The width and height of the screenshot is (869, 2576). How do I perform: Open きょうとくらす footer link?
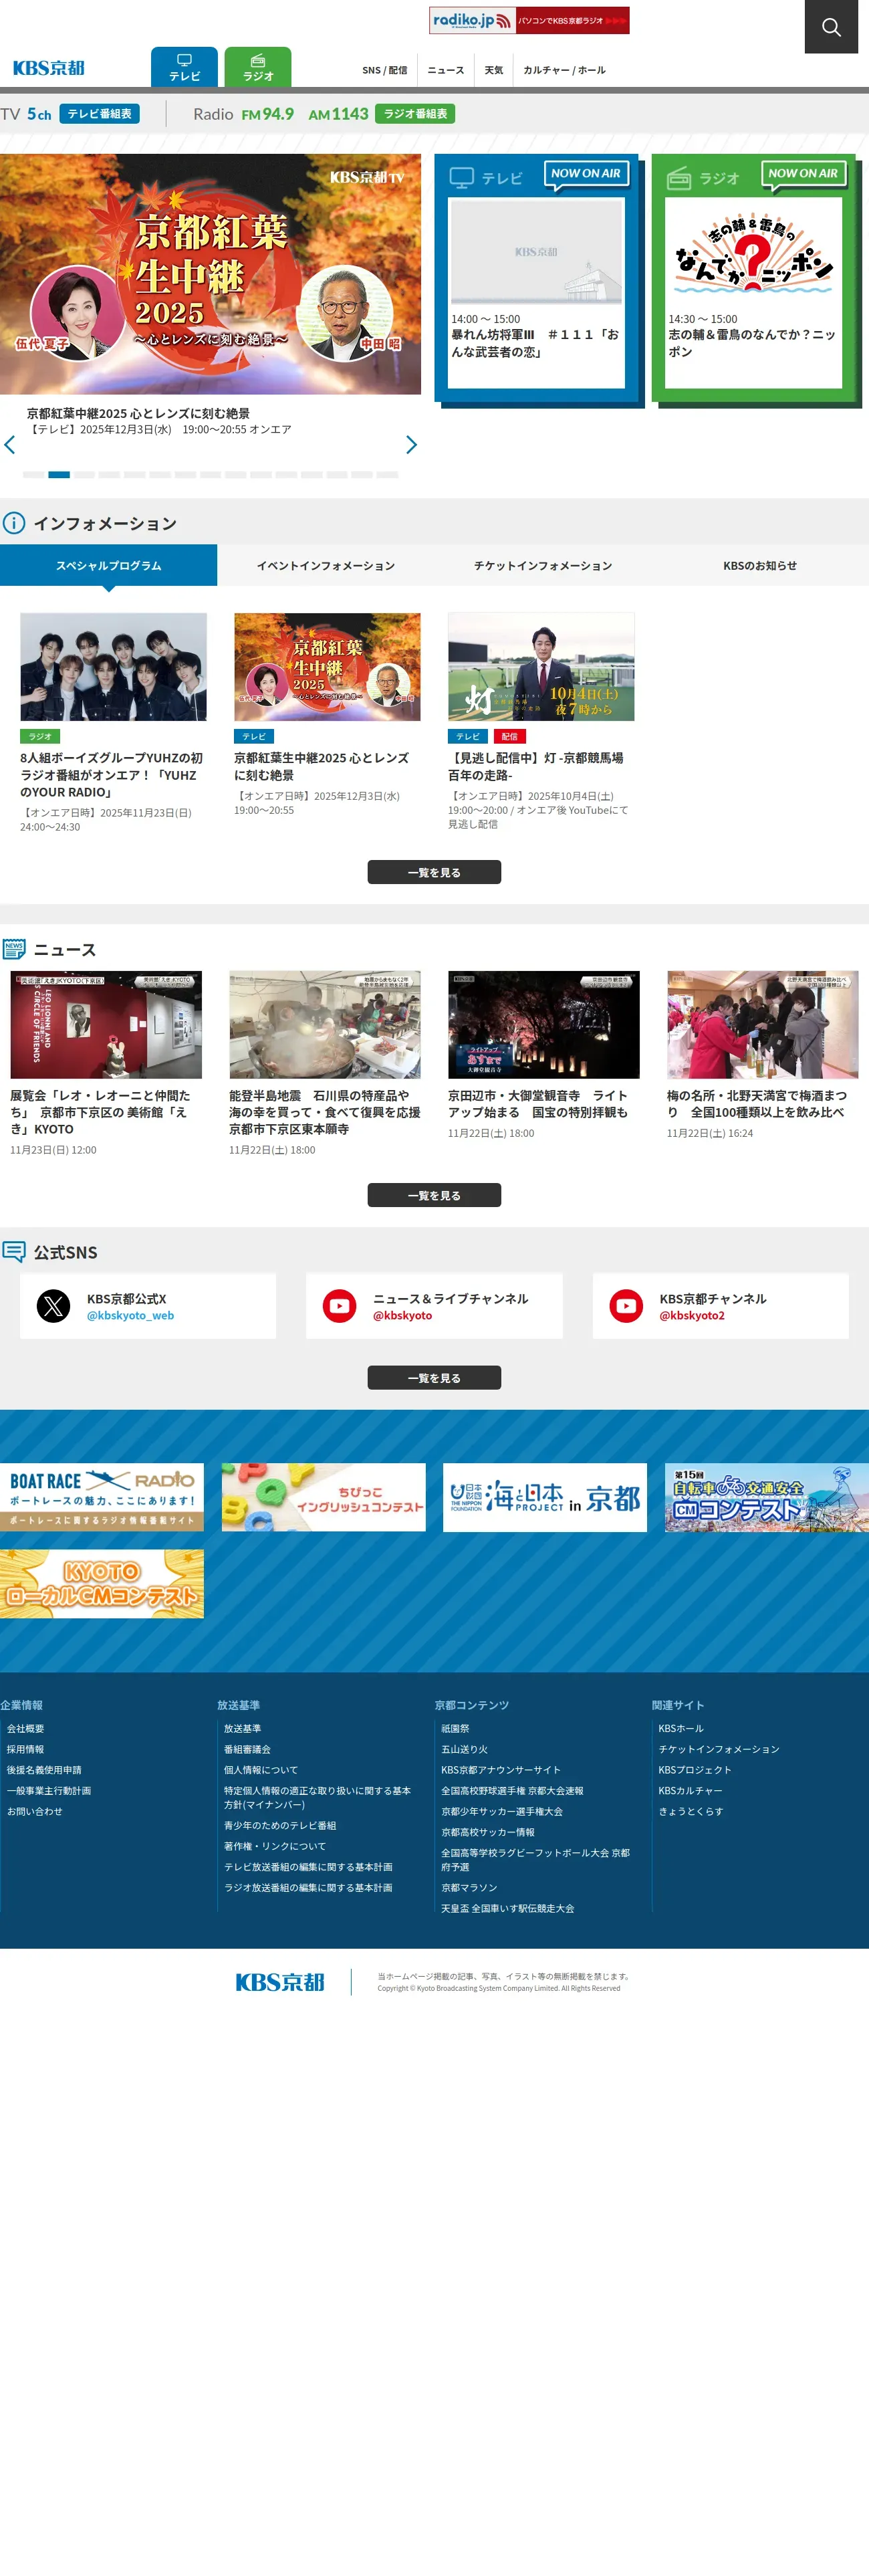pos(691,1812)
